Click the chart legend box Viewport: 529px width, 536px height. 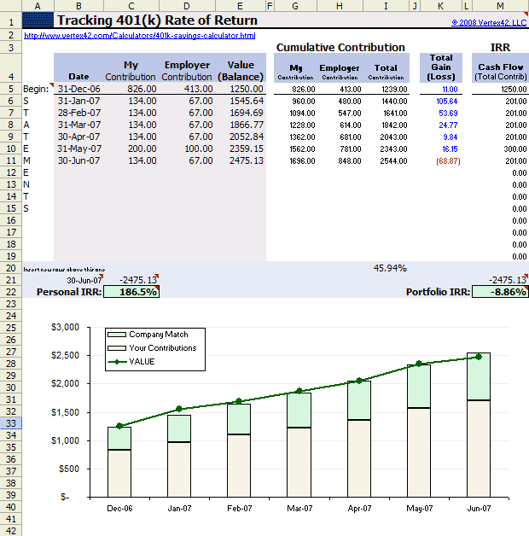155,349
